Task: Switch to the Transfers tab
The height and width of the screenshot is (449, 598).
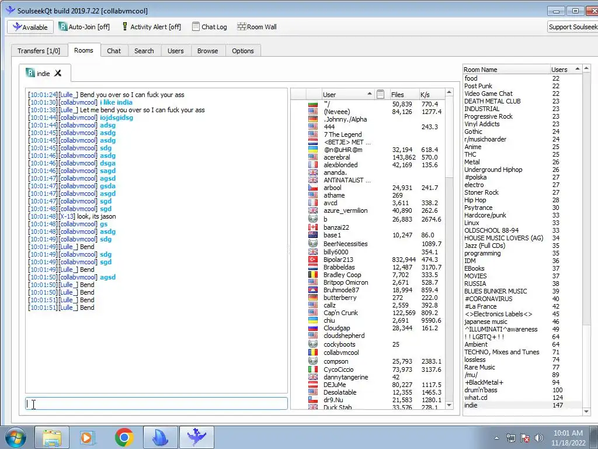Action: 39,51
